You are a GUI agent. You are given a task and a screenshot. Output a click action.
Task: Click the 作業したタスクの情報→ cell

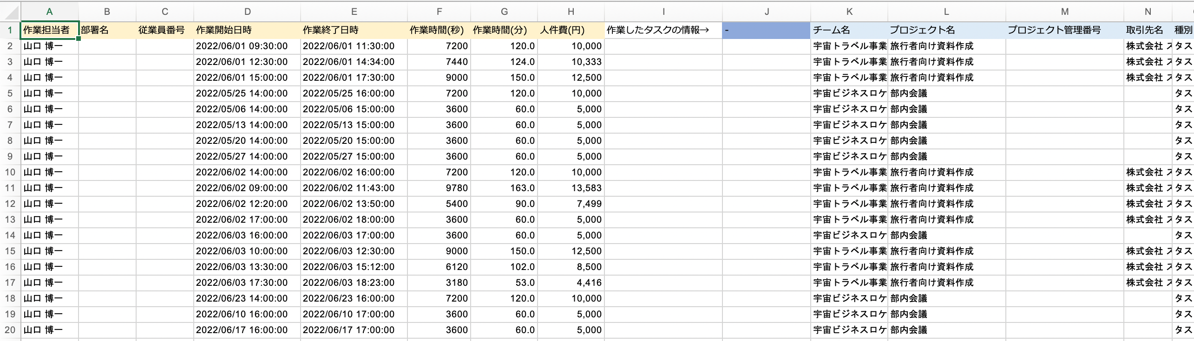click(x=663, y=30)
